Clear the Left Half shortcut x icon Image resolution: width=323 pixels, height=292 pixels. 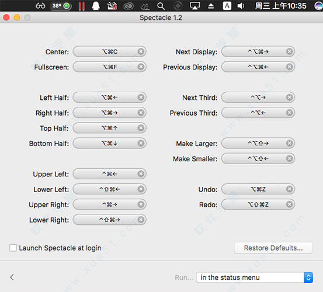coord(141,98)
